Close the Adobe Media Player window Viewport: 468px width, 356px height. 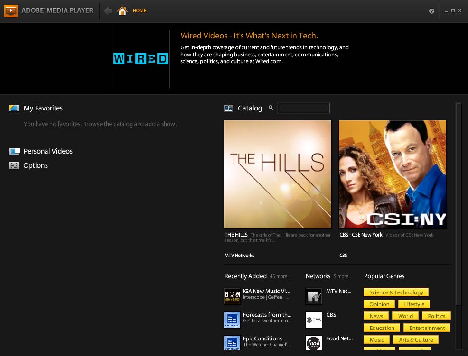click(x=459, y=11)
